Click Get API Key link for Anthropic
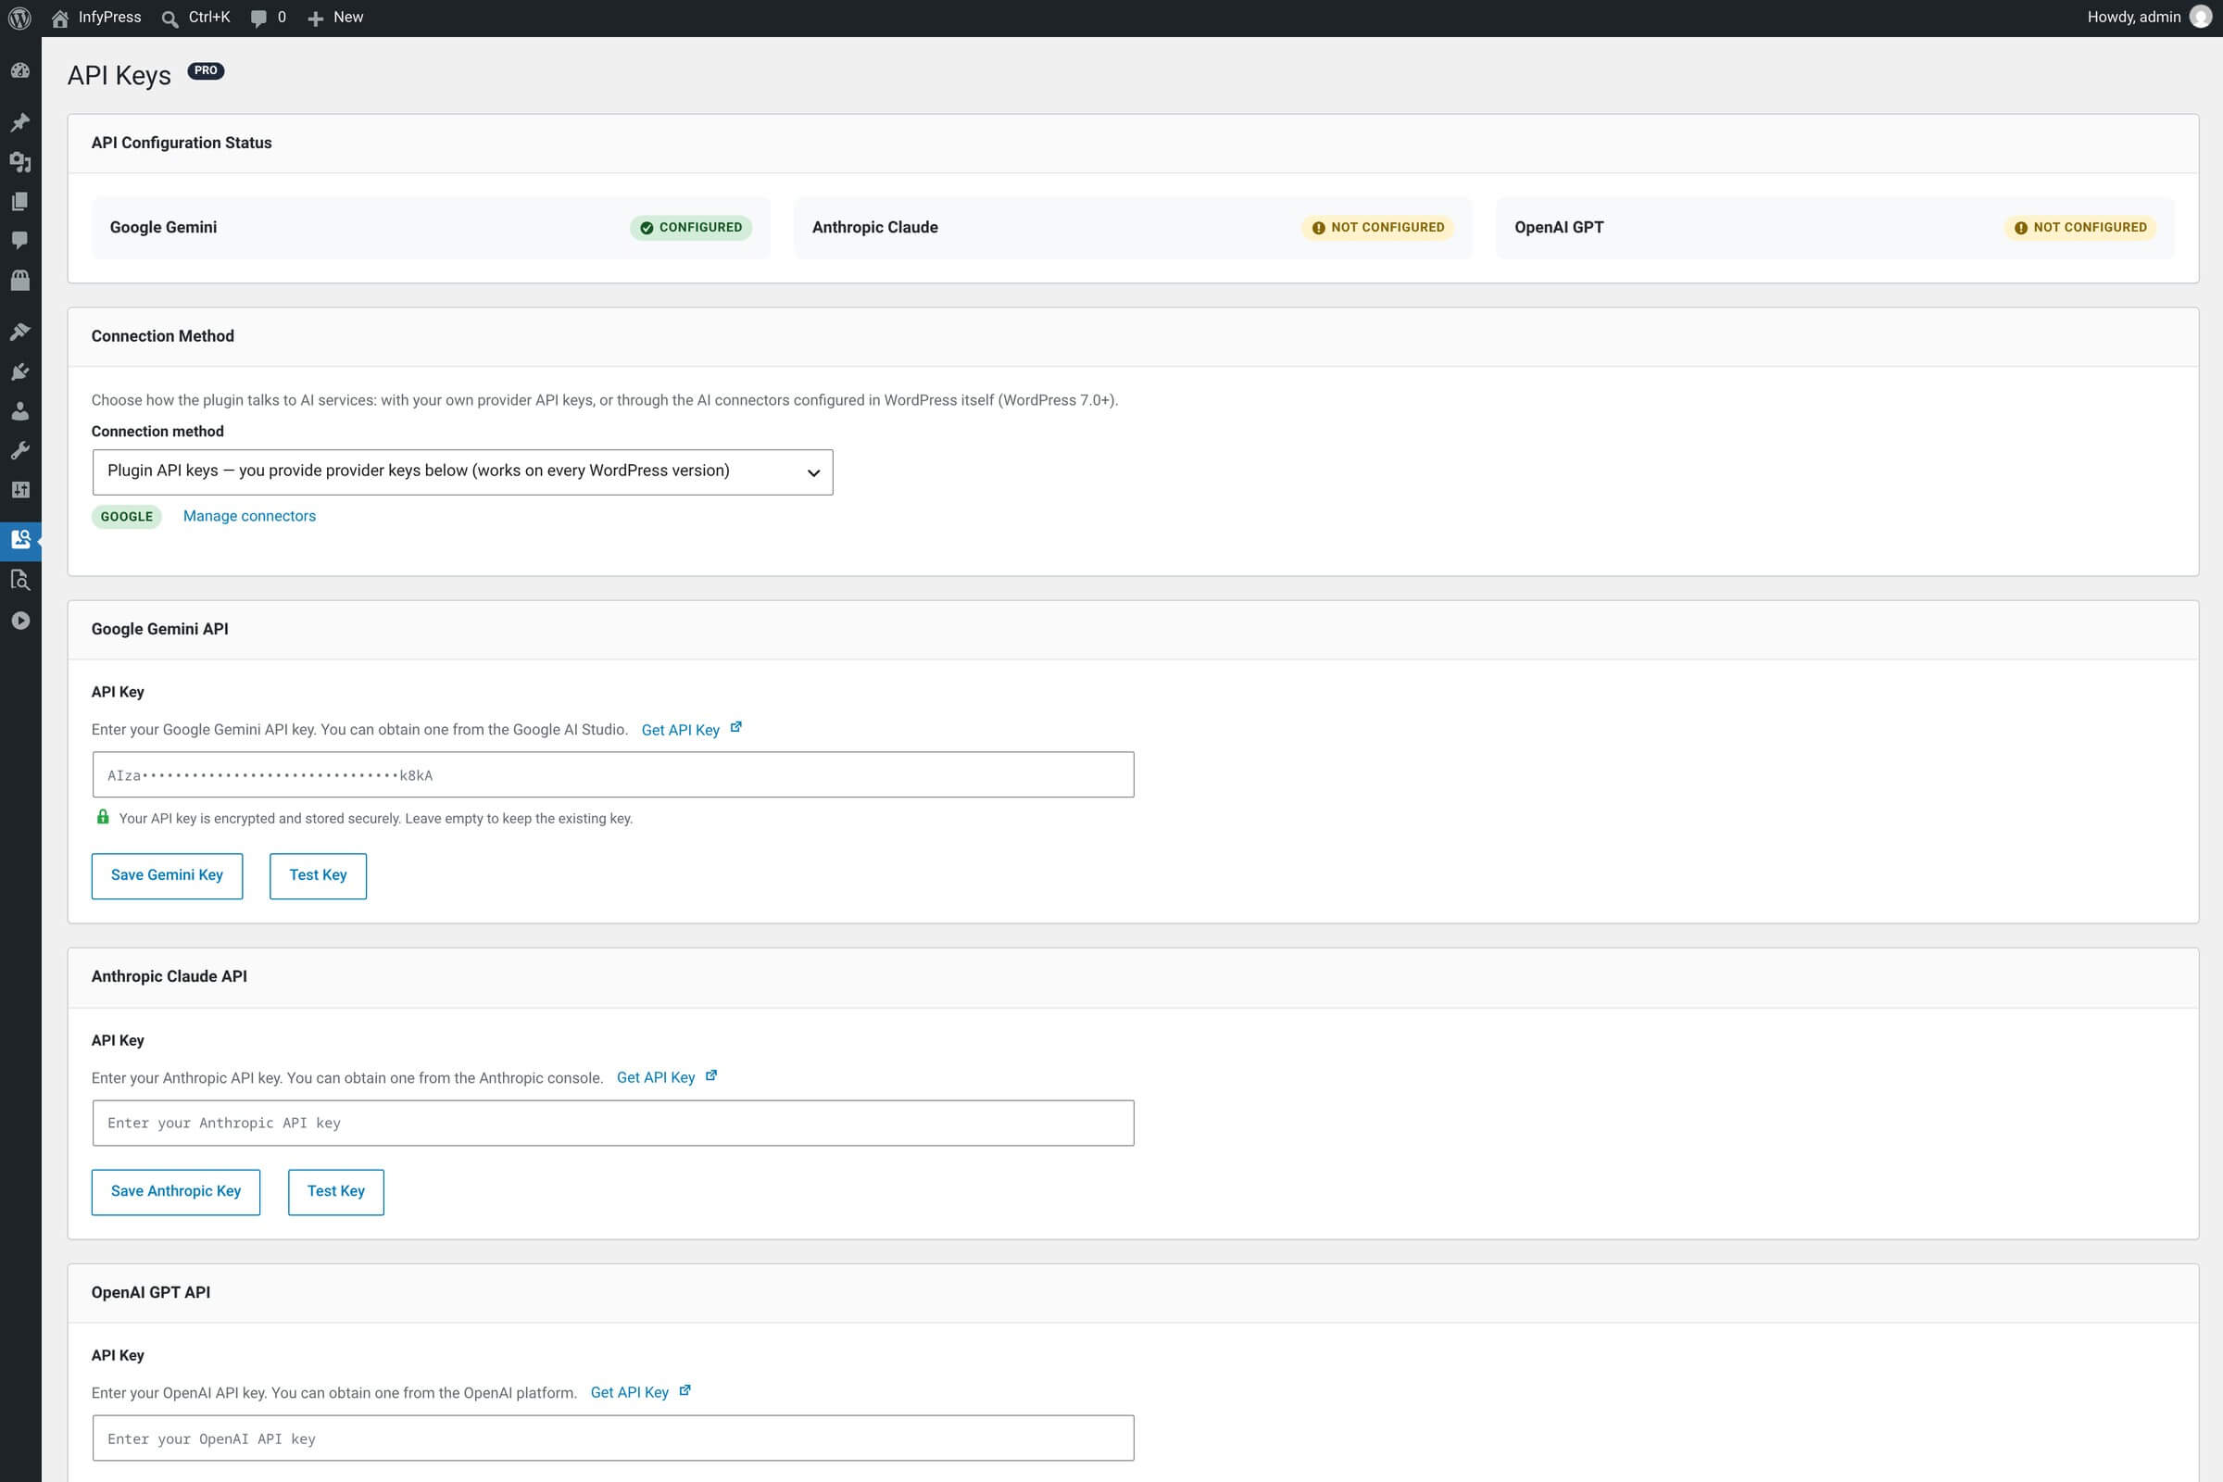This screenshot has height=1482, width=2223. pyautogui.click(x=656, y=1077)
